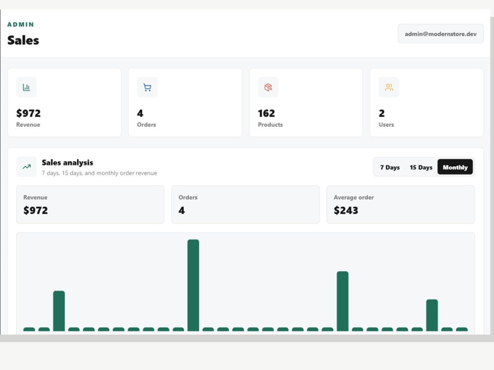This screenshot has width=494, height=370.
Task: Switch chart range to 7 Days
Action: (390, 167)
